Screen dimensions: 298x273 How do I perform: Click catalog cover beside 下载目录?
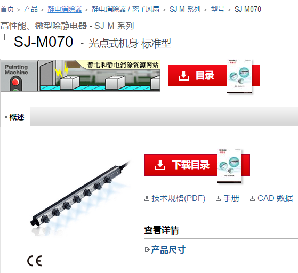point(229,166)
